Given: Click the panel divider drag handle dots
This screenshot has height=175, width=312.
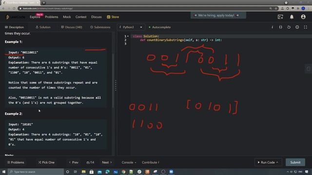Looking at the screenshot, I should pyautogui.click(x=116, y=86).
